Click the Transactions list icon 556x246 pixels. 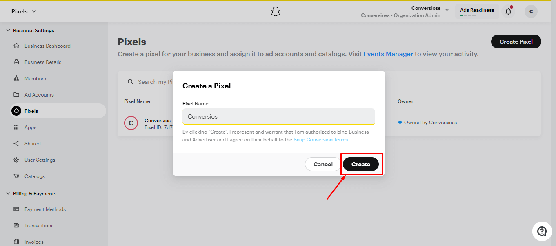click(16, 225)
